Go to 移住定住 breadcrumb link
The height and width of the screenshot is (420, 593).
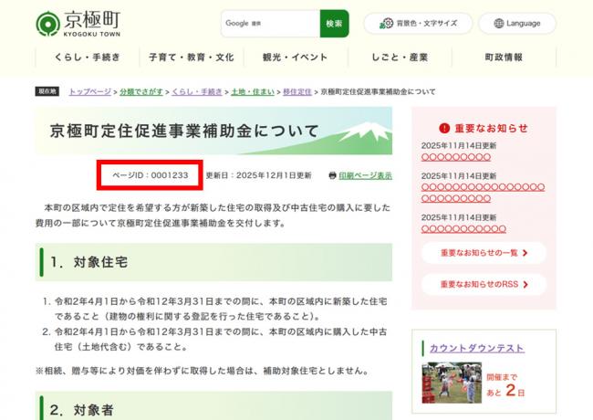pos(297,91)
